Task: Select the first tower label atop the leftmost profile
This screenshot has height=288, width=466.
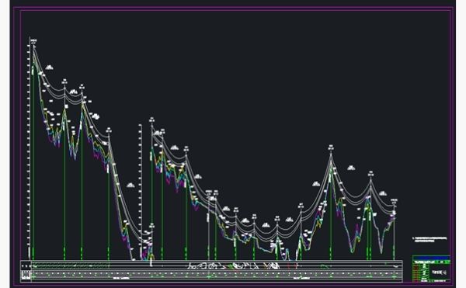Action: pos(33,41)
